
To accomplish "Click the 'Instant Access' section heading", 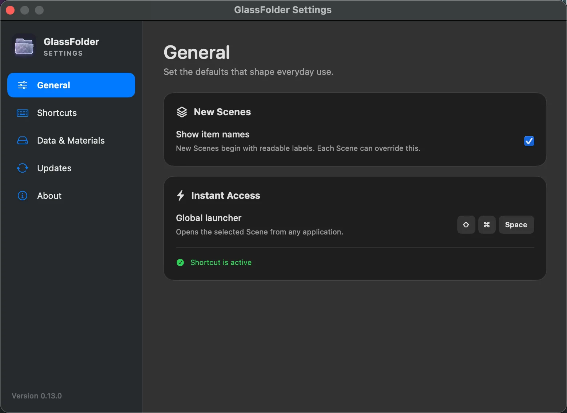I will (x=226, y=196).
